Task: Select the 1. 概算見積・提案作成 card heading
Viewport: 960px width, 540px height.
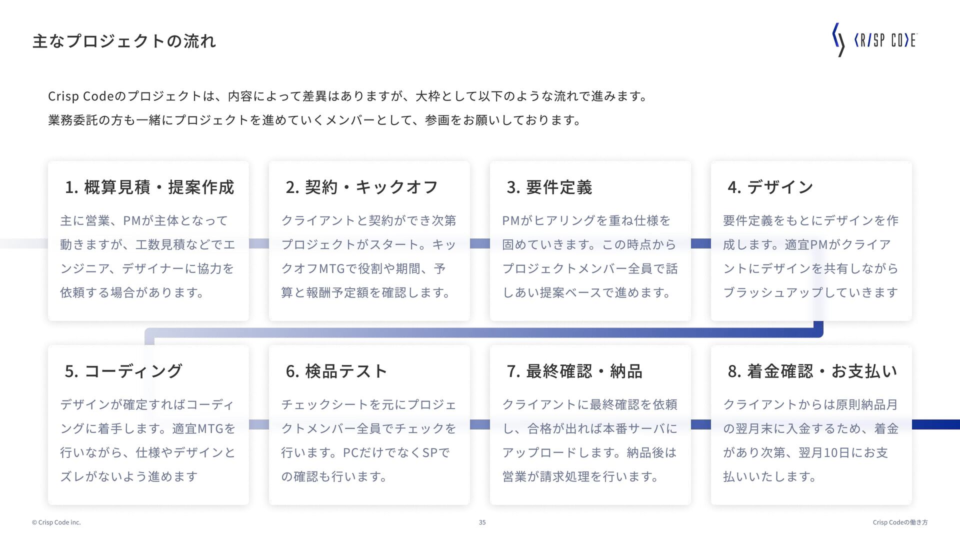Action: coord(149,187)
